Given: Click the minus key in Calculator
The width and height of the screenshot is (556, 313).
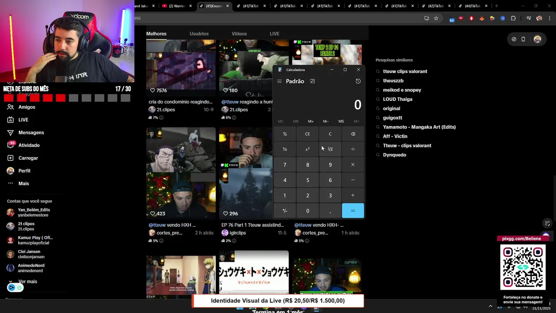Looking at the screenshot, I should point(353,180).
